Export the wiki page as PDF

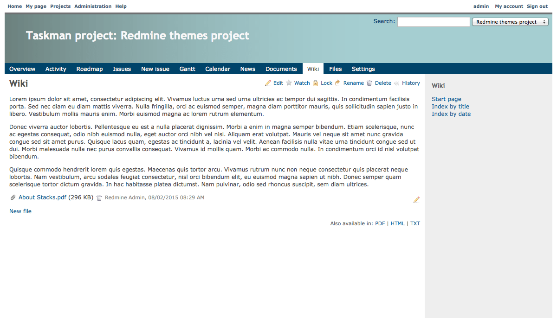[380, 223]
